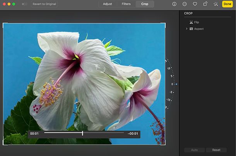Select the Crop tab
Viewport: 236px width, 156px height.
point(144,4)
